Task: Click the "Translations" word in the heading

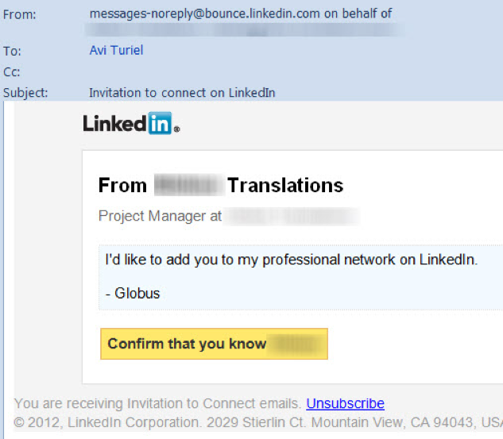Action: [285, 186]
